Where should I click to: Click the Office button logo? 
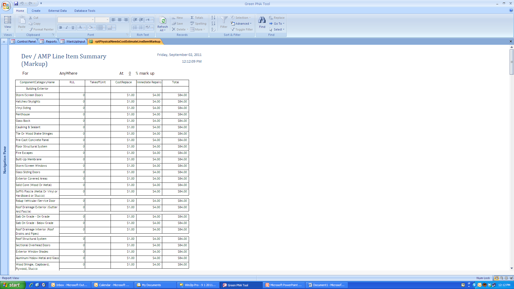(6, 6)
